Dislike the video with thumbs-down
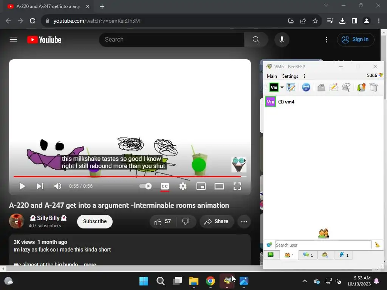 (x=186, y=221)
